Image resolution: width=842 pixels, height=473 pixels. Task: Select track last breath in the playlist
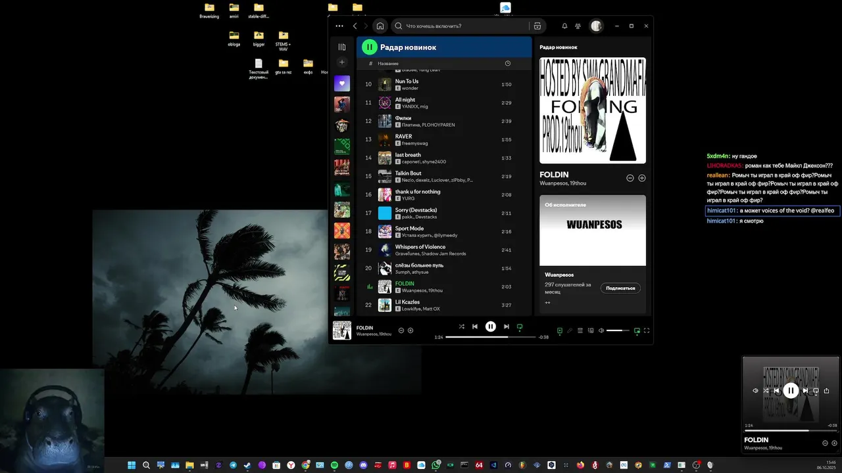pyautogui.click(x=444, y=158)
